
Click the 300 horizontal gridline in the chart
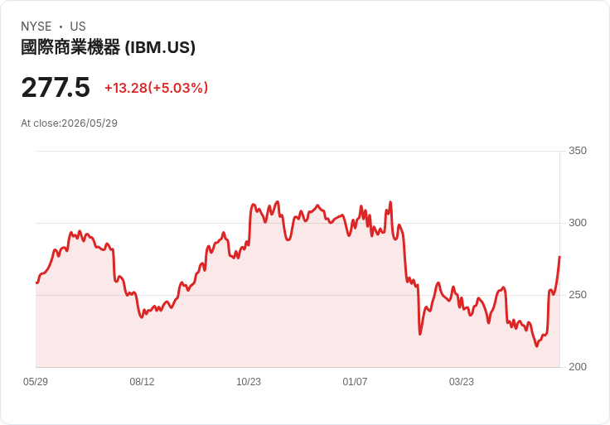click(298, 223)
